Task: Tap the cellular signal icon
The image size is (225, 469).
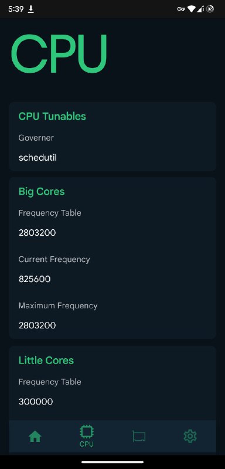Action: (x=200, y=9)
